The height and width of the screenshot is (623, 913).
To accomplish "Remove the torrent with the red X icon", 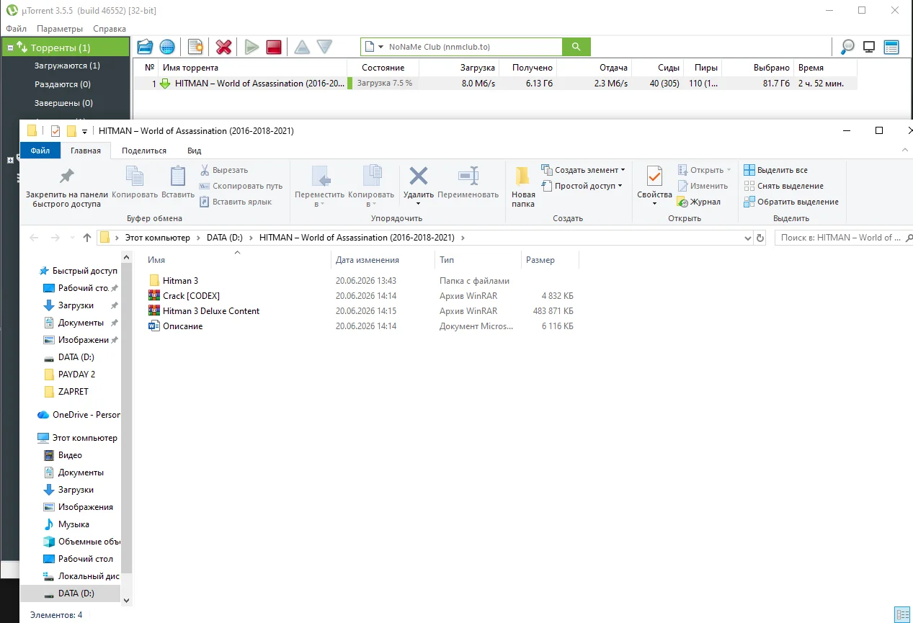I will pyautogui.click(x=223, y=47).
